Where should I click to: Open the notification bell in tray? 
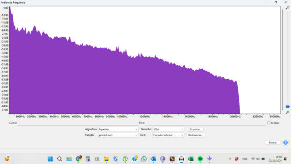[x=285, y=159]
